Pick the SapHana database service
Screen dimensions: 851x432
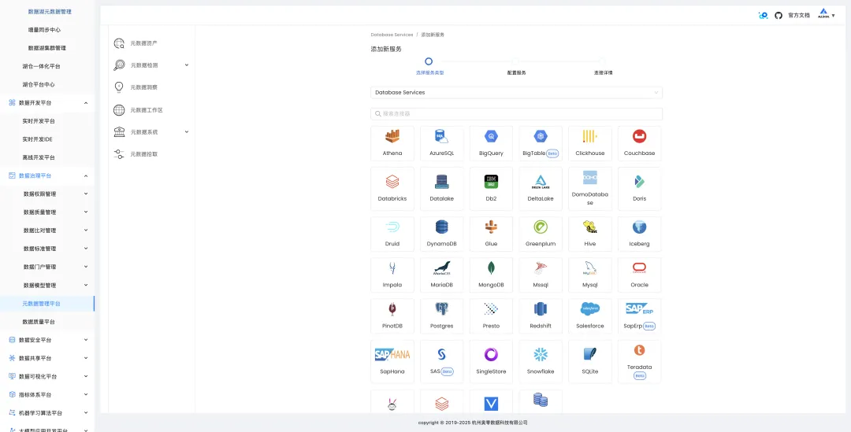coord(392,362)
